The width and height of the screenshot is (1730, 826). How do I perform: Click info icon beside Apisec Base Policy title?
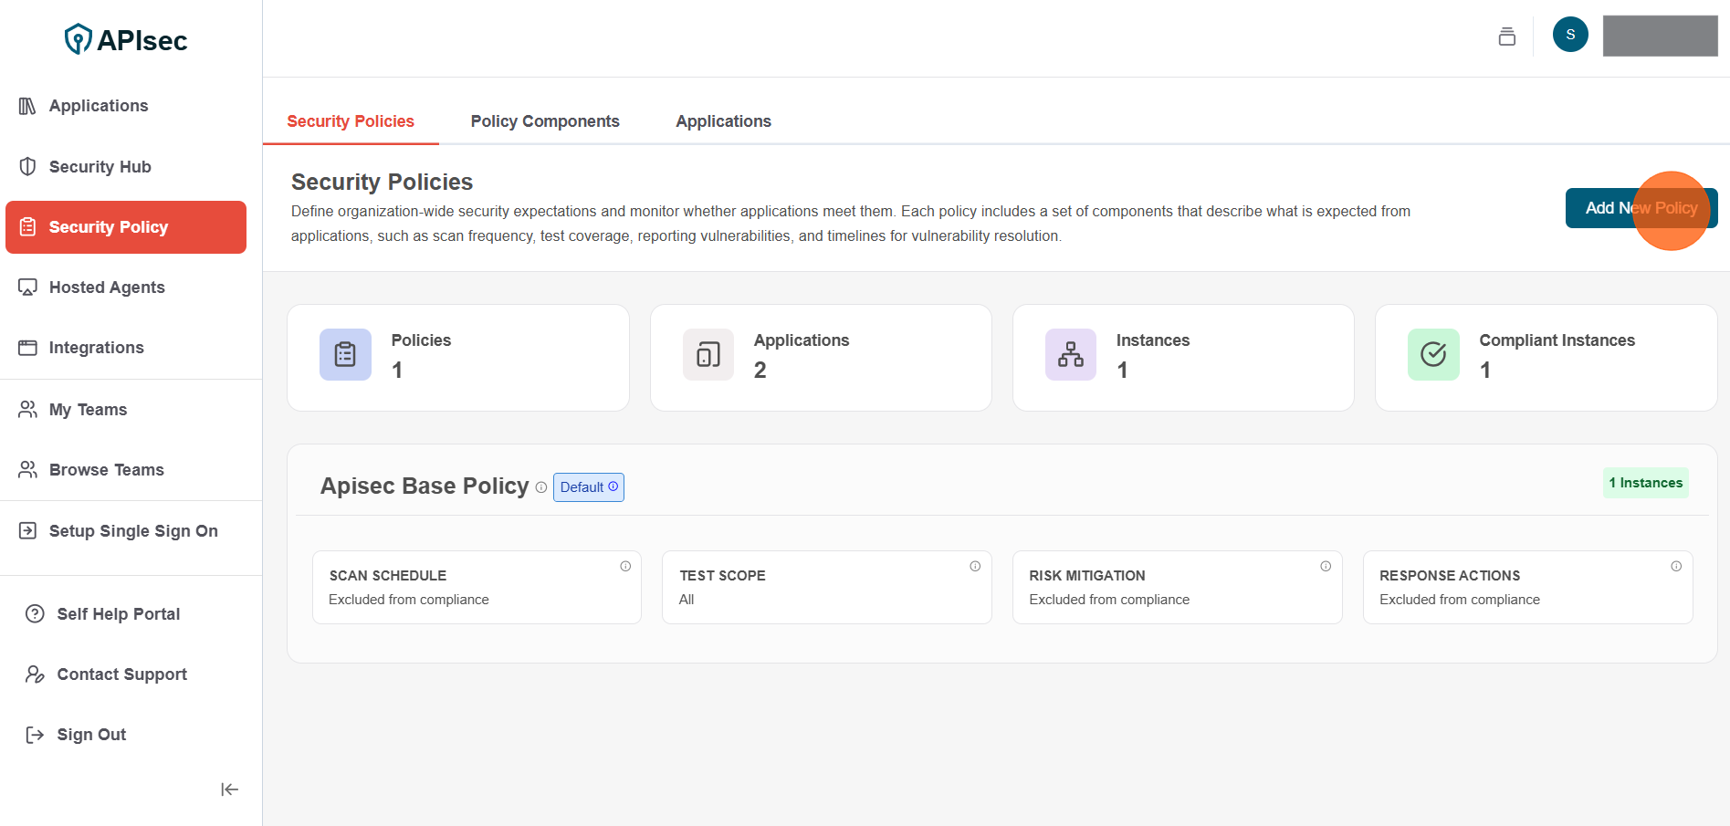pyautogui.click(x=541, y=487)
